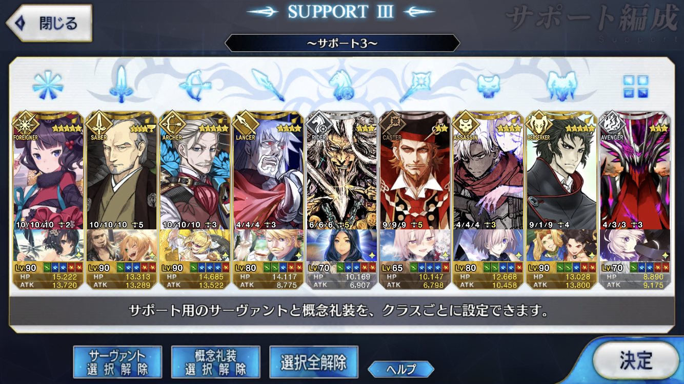This screenshot has width=684, height=384.
Task: Select the Archer bow class icon
Action: [x=195, y=84]
